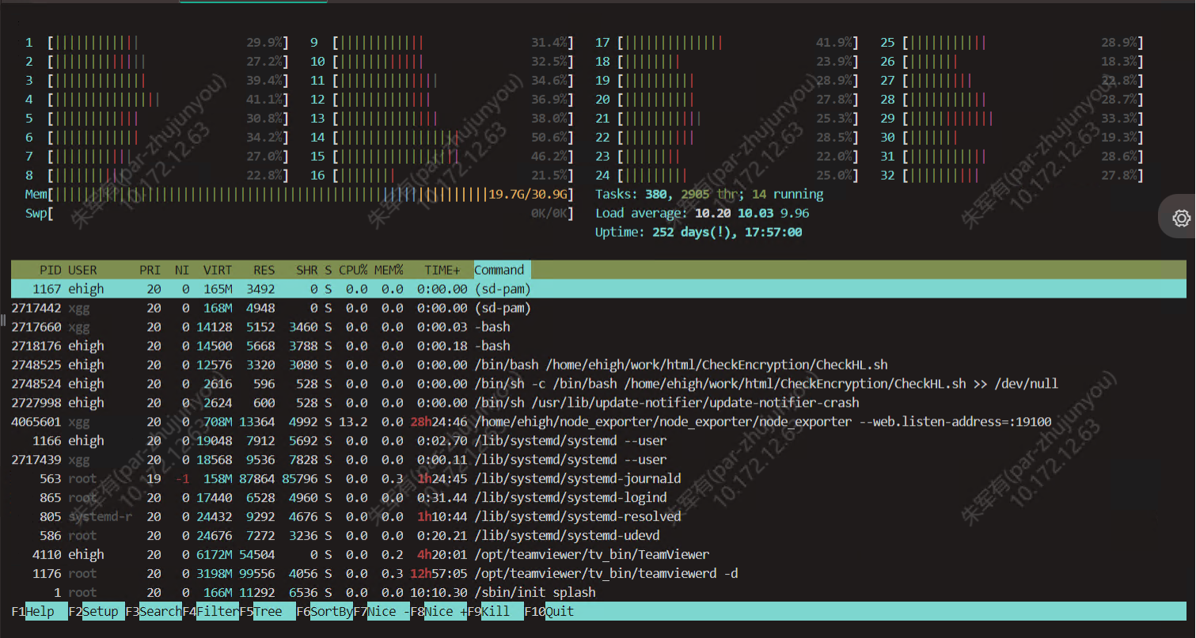Sort by RES column header
The image size is (1196, 638).
coord(264,270)
